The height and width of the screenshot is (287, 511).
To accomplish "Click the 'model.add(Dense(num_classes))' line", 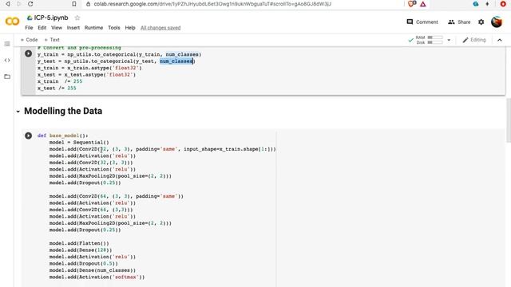I will 93,270.
